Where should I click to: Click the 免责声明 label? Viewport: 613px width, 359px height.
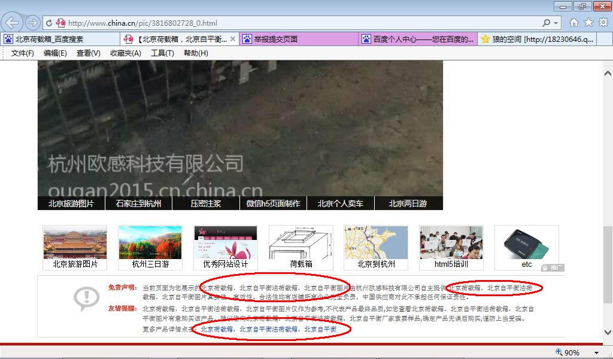coord(122,288)
